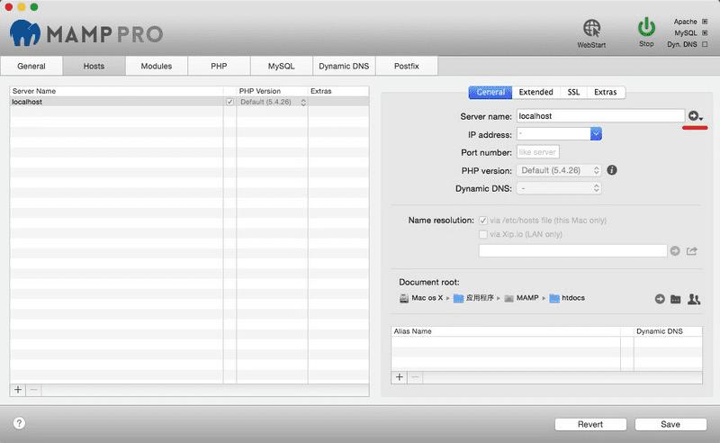Click Server Name column header

(116, 91)
